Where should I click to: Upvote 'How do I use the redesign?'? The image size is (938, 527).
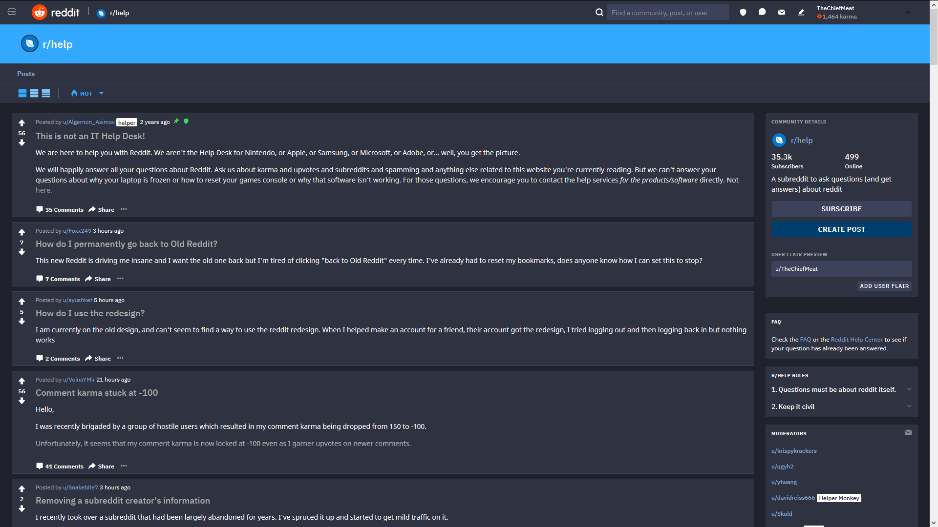[21, 302]
